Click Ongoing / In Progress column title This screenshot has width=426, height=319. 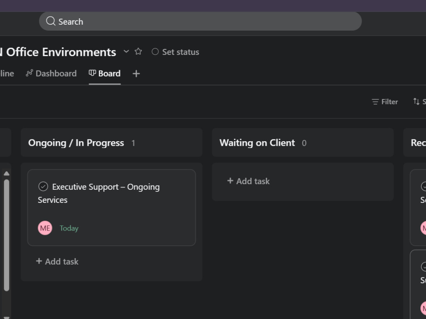coord(76,142)
